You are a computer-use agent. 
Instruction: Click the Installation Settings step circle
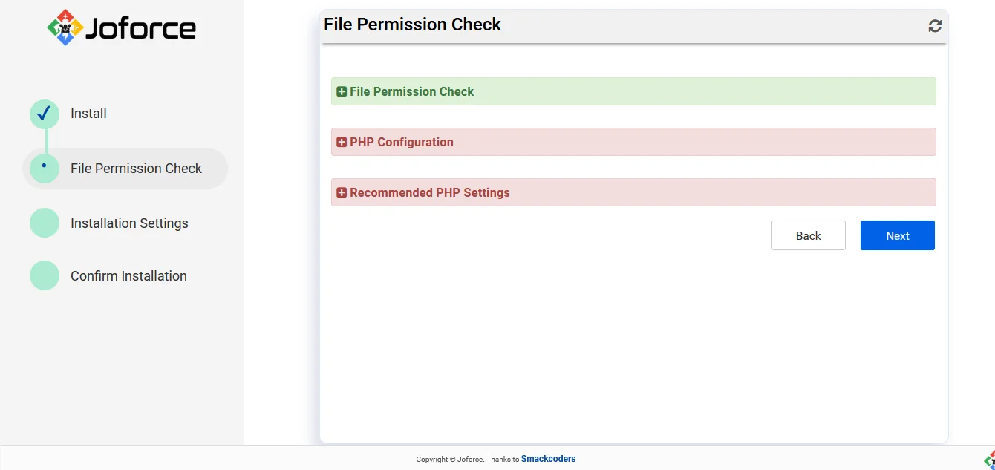(45, 223)
